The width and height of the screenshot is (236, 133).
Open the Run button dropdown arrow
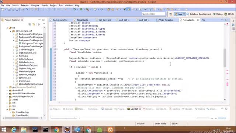coord(84,9)
